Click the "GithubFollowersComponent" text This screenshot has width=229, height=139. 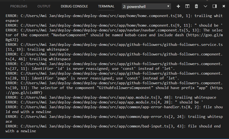pyautogui.click(x=125, y=88)
